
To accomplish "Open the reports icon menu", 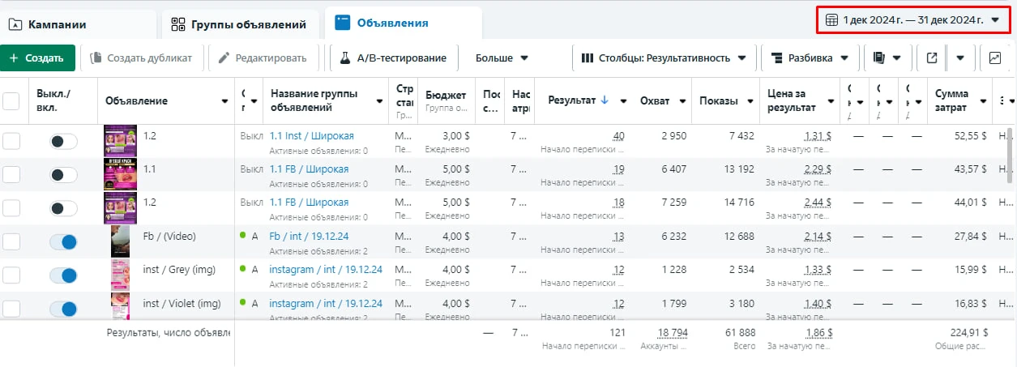I will point(887,58).
